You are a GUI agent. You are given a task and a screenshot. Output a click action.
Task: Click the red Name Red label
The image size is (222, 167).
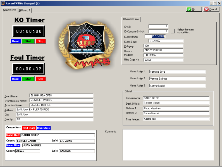[x=13, y=135]
